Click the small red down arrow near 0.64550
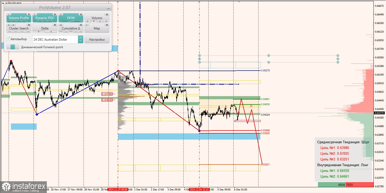The height and width of the screenshot is (193, 386). 251,106
